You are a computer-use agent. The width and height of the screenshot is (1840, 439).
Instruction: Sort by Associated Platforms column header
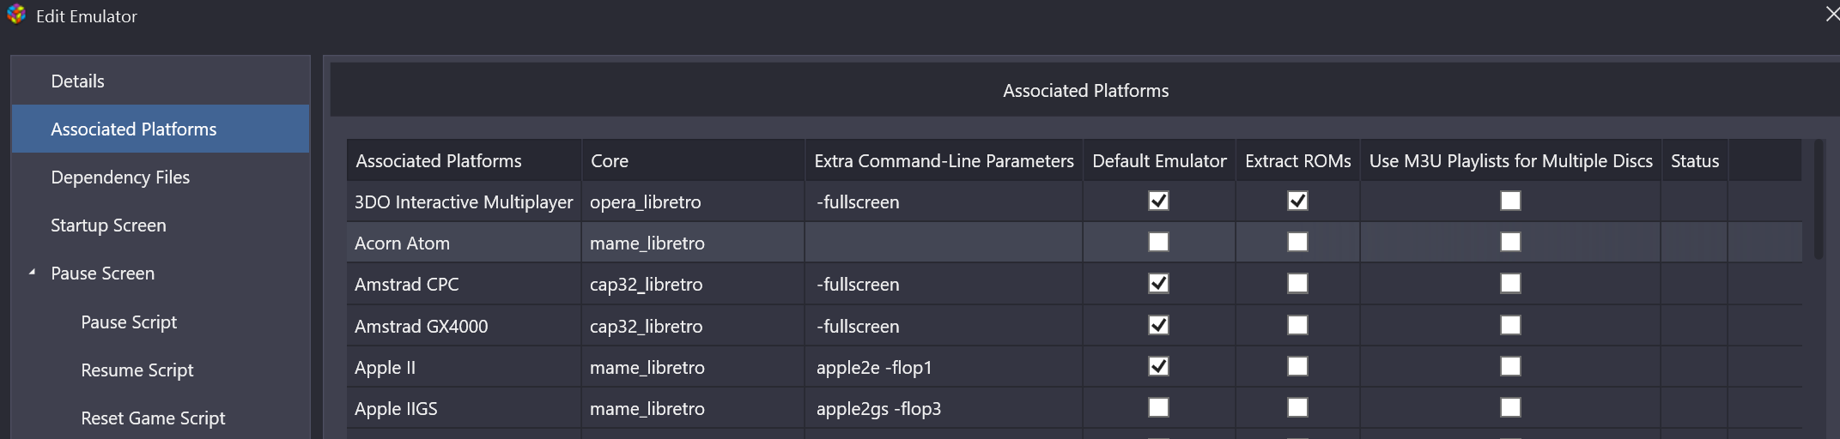pyautogui.click(x=465, y=160)
